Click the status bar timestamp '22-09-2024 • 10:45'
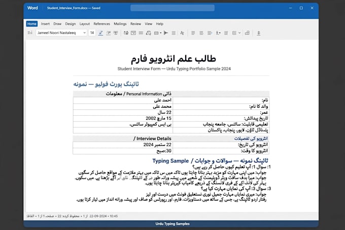Image resolution: width=345 pixels, height=230 pixels. (x=103, y=216)
